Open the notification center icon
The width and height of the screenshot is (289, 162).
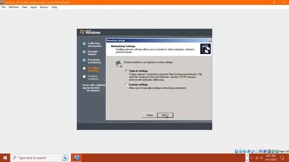282,158
